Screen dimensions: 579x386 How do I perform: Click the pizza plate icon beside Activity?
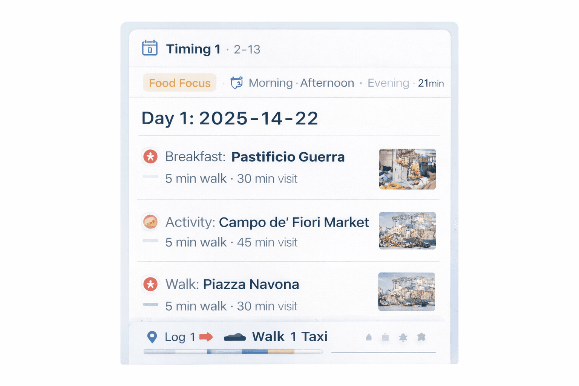tap(150, 222)
